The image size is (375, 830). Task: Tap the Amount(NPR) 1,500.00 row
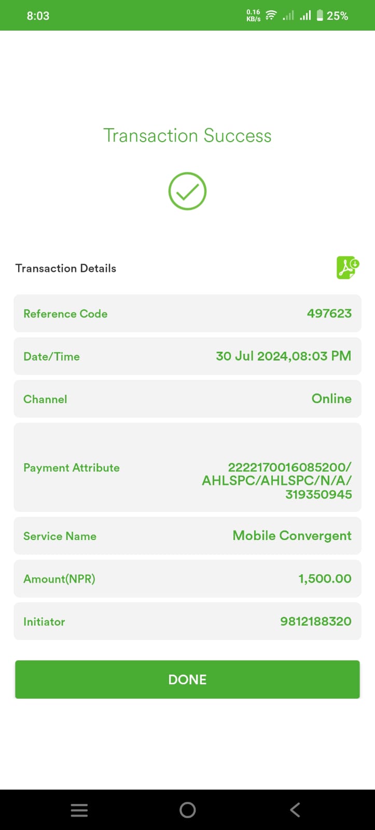pyautogui.click(x=187, y=578)
